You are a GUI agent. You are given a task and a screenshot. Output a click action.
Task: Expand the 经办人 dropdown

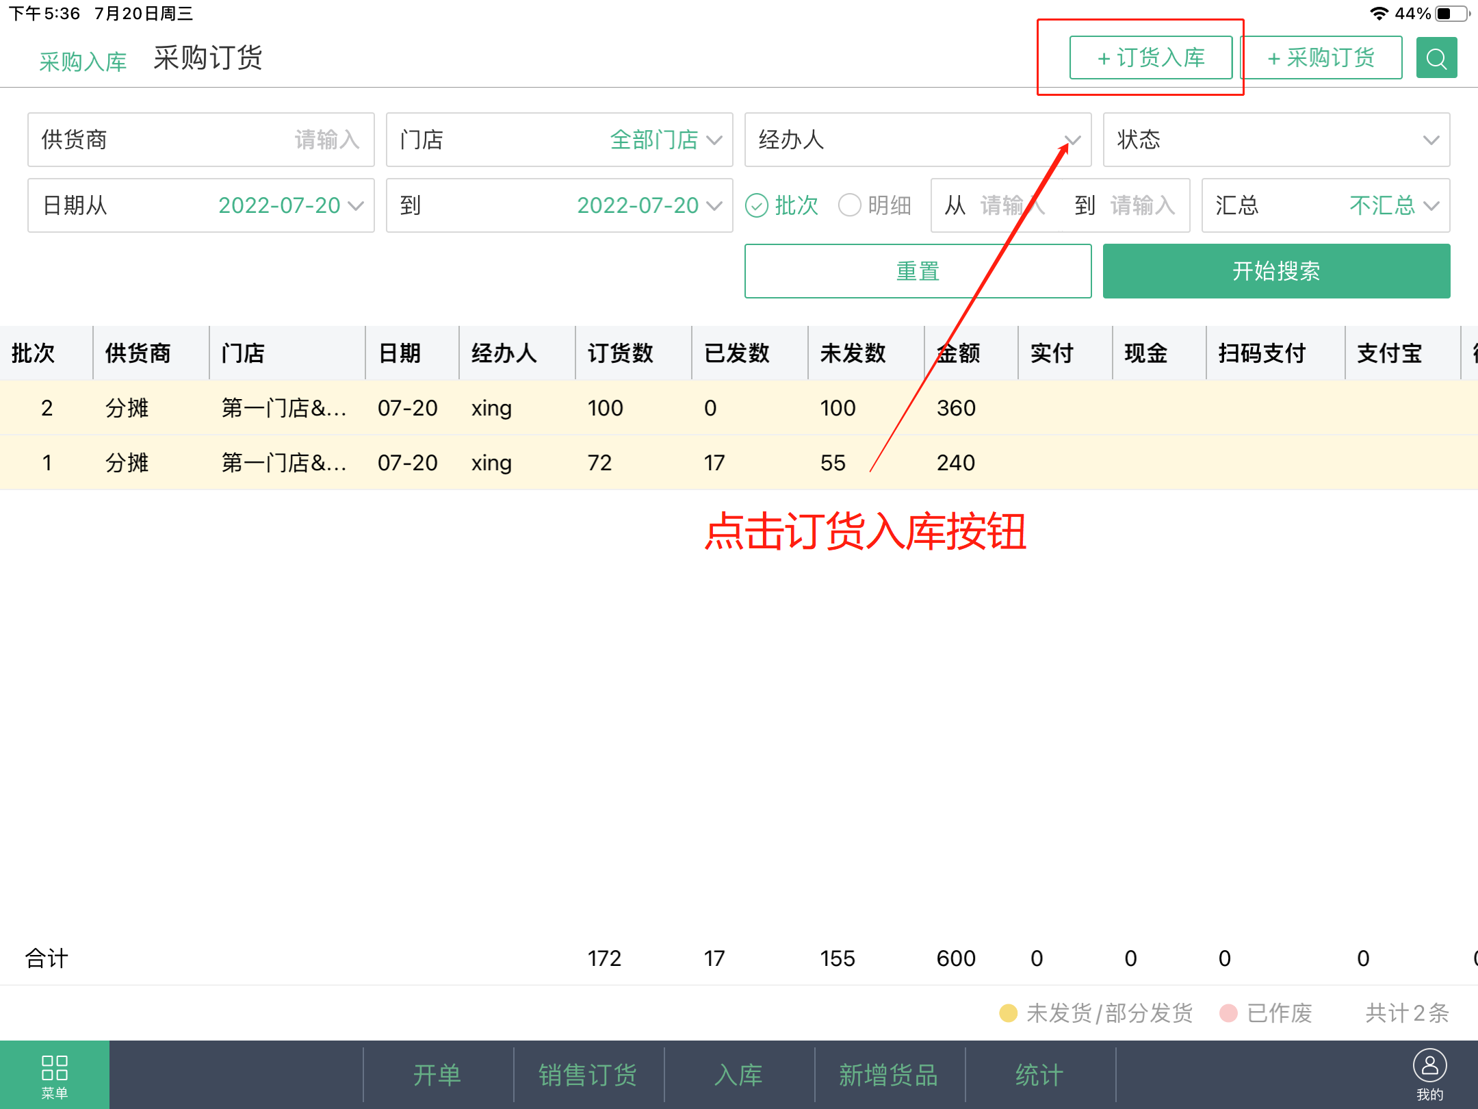click(x=918, y=140)
